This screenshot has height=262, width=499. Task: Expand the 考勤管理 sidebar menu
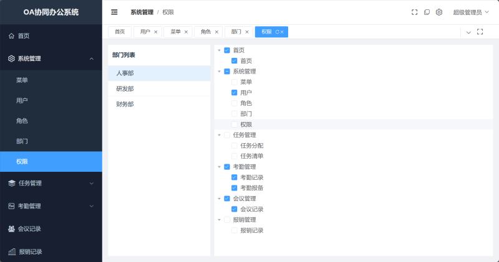(92, 206)
